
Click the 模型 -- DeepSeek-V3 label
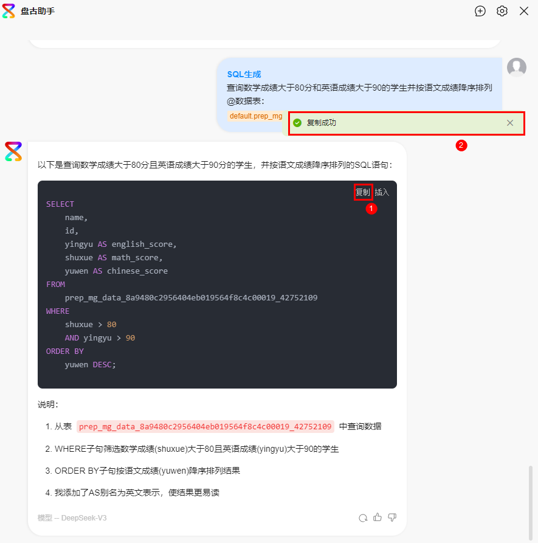[72, 518]
